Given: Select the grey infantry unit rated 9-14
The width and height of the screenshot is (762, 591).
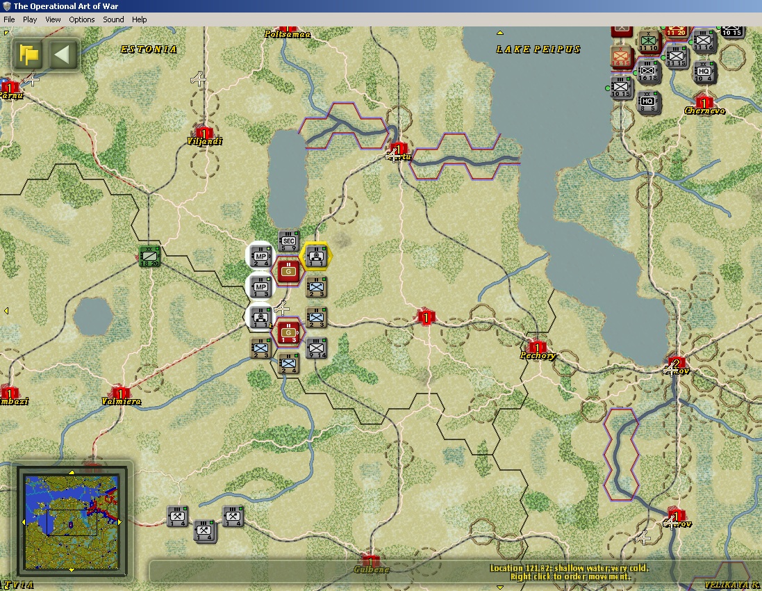Looking at the screenshot, I should (x=316, y=348).
